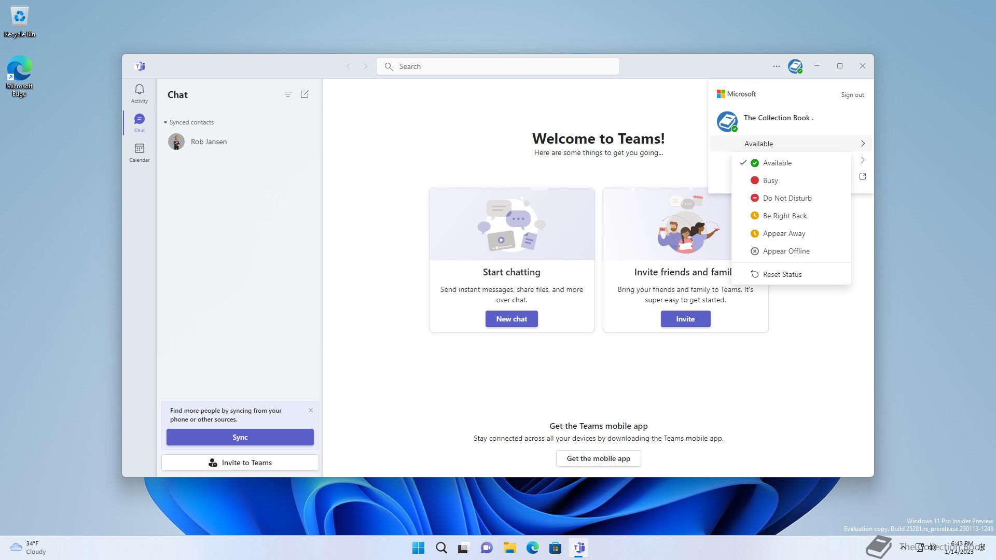
Task: Open File Explorer from taskbar
Action: click(509, 548)
